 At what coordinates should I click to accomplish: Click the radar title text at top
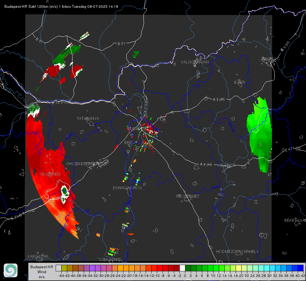(x=61, y=7)
